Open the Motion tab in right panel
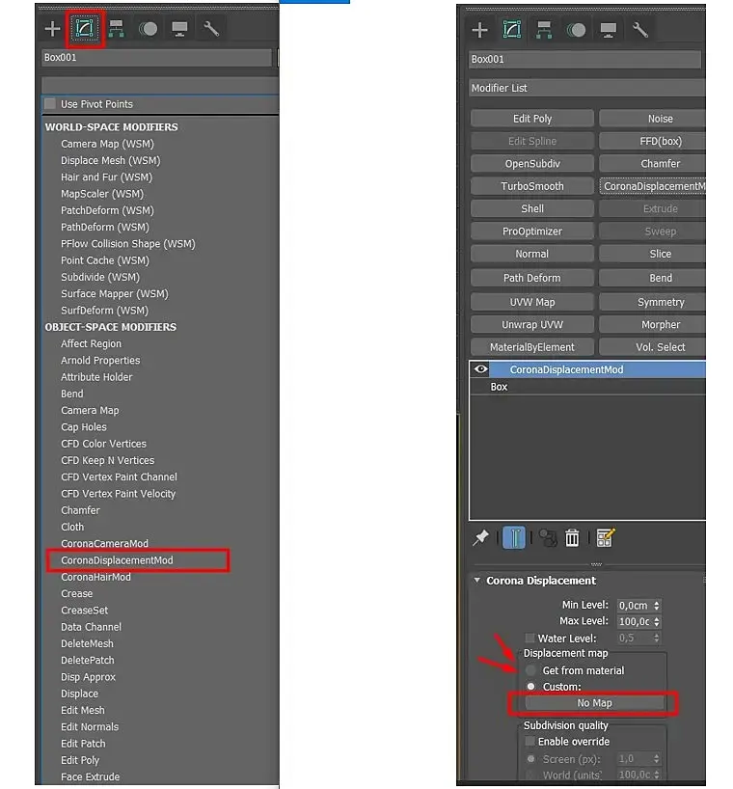The height and width of the screenshot is (789, 733). [576, 30]
